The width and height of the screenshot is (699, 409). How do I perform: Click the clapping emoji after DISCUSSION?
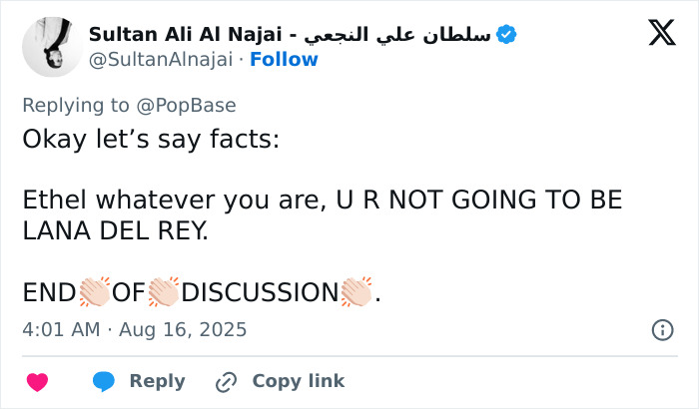point(357,293)
